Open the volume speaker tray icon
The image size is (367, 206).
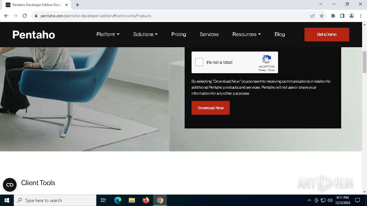(330, 200)
